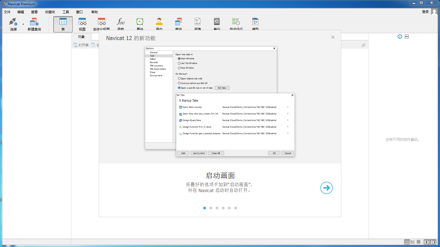Click the 连接 connection toolbar icon
The width and height of the screenshot is (440, 247).
[x=13, y=24]
